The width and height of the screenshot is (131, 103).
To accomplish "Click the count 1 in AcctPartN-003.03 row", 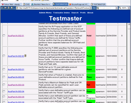I will click(x=122, y=85).
